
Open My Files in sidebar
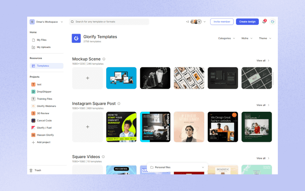[42, 40]
